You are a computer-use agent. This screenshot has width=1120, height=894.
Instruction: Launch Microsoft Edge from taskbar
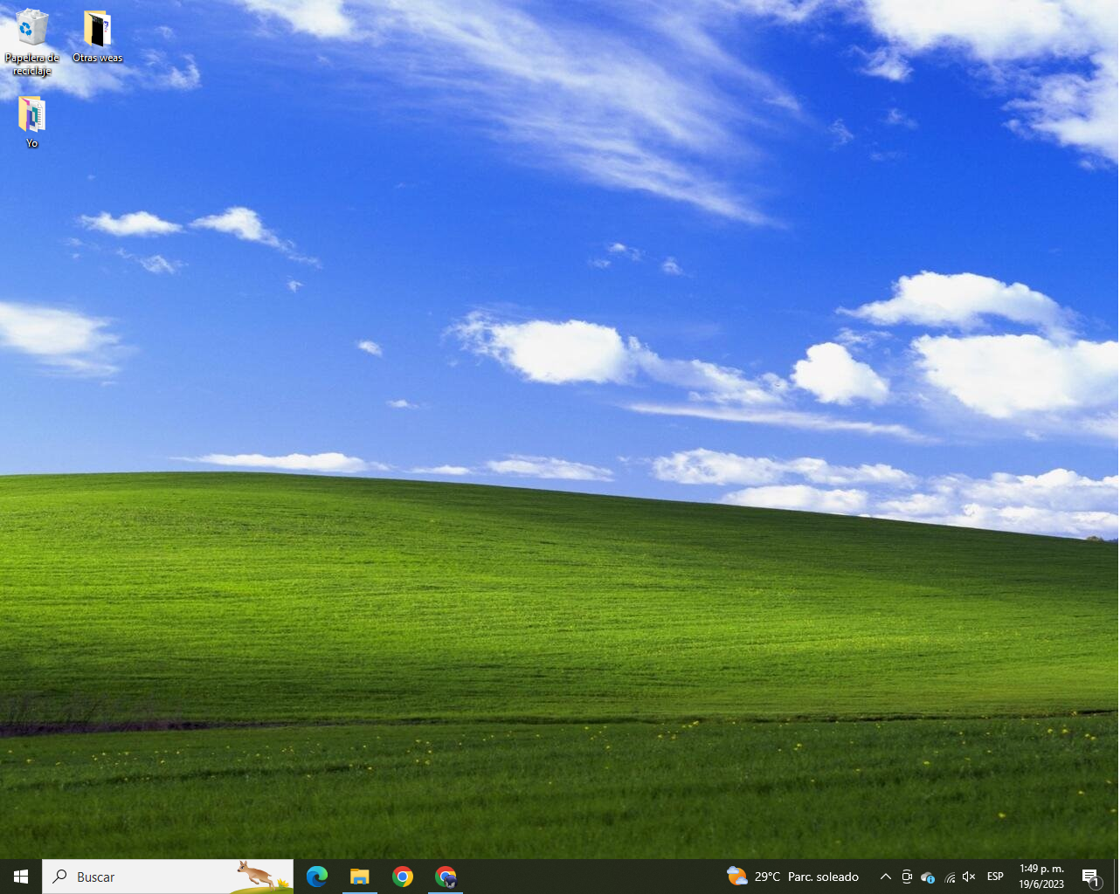(x=317, y=877)
